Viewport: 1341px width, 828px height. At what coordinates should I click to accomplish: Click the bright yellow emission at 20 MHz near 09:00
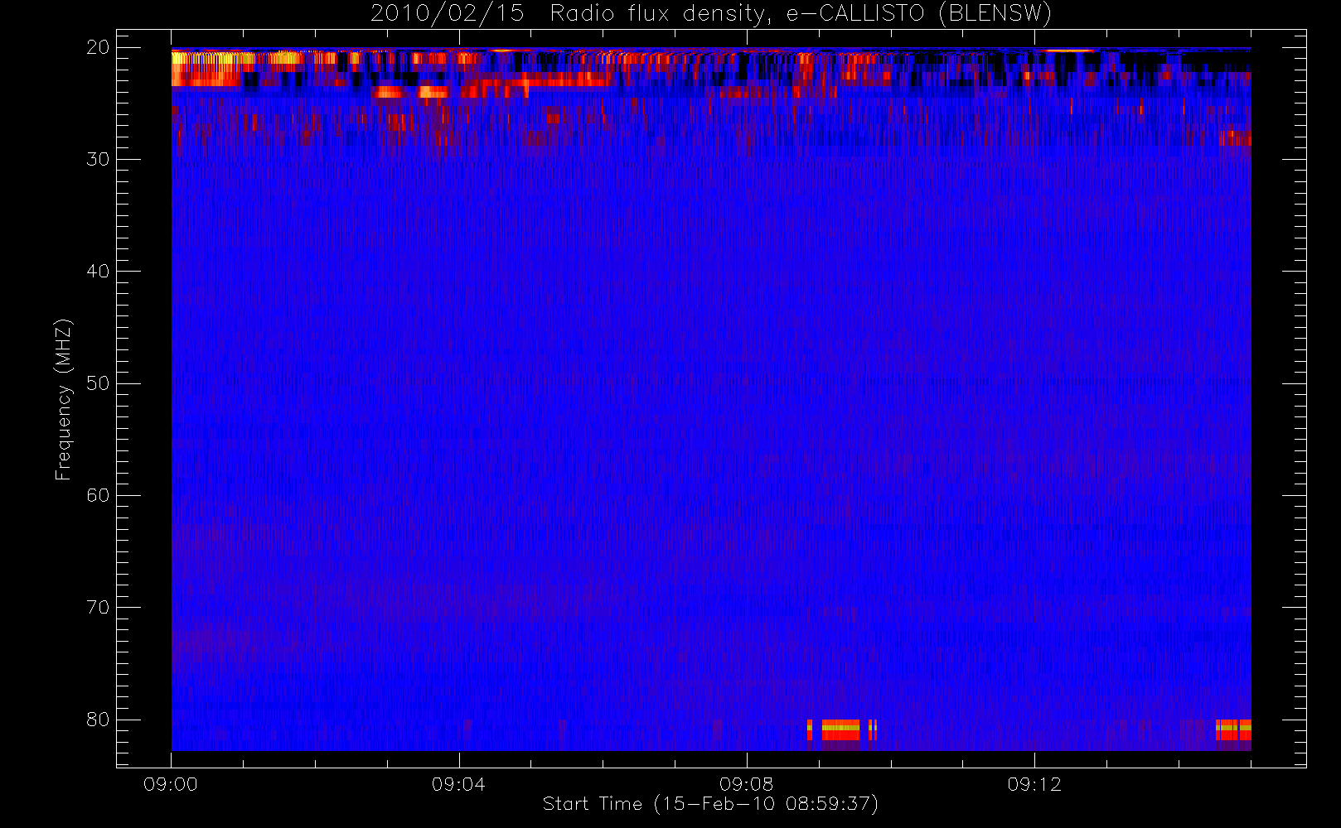pyautogui.click(x=207, y=67)
